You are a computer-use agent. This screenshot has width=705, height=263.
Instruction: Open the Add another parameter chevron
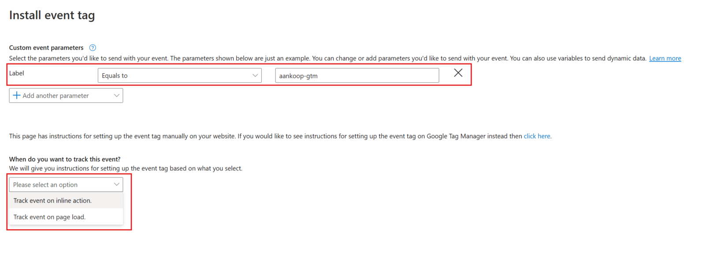tap(116, 96)
